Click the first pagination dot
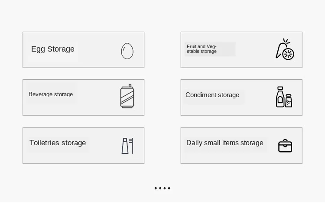 [x=156, y=188]
